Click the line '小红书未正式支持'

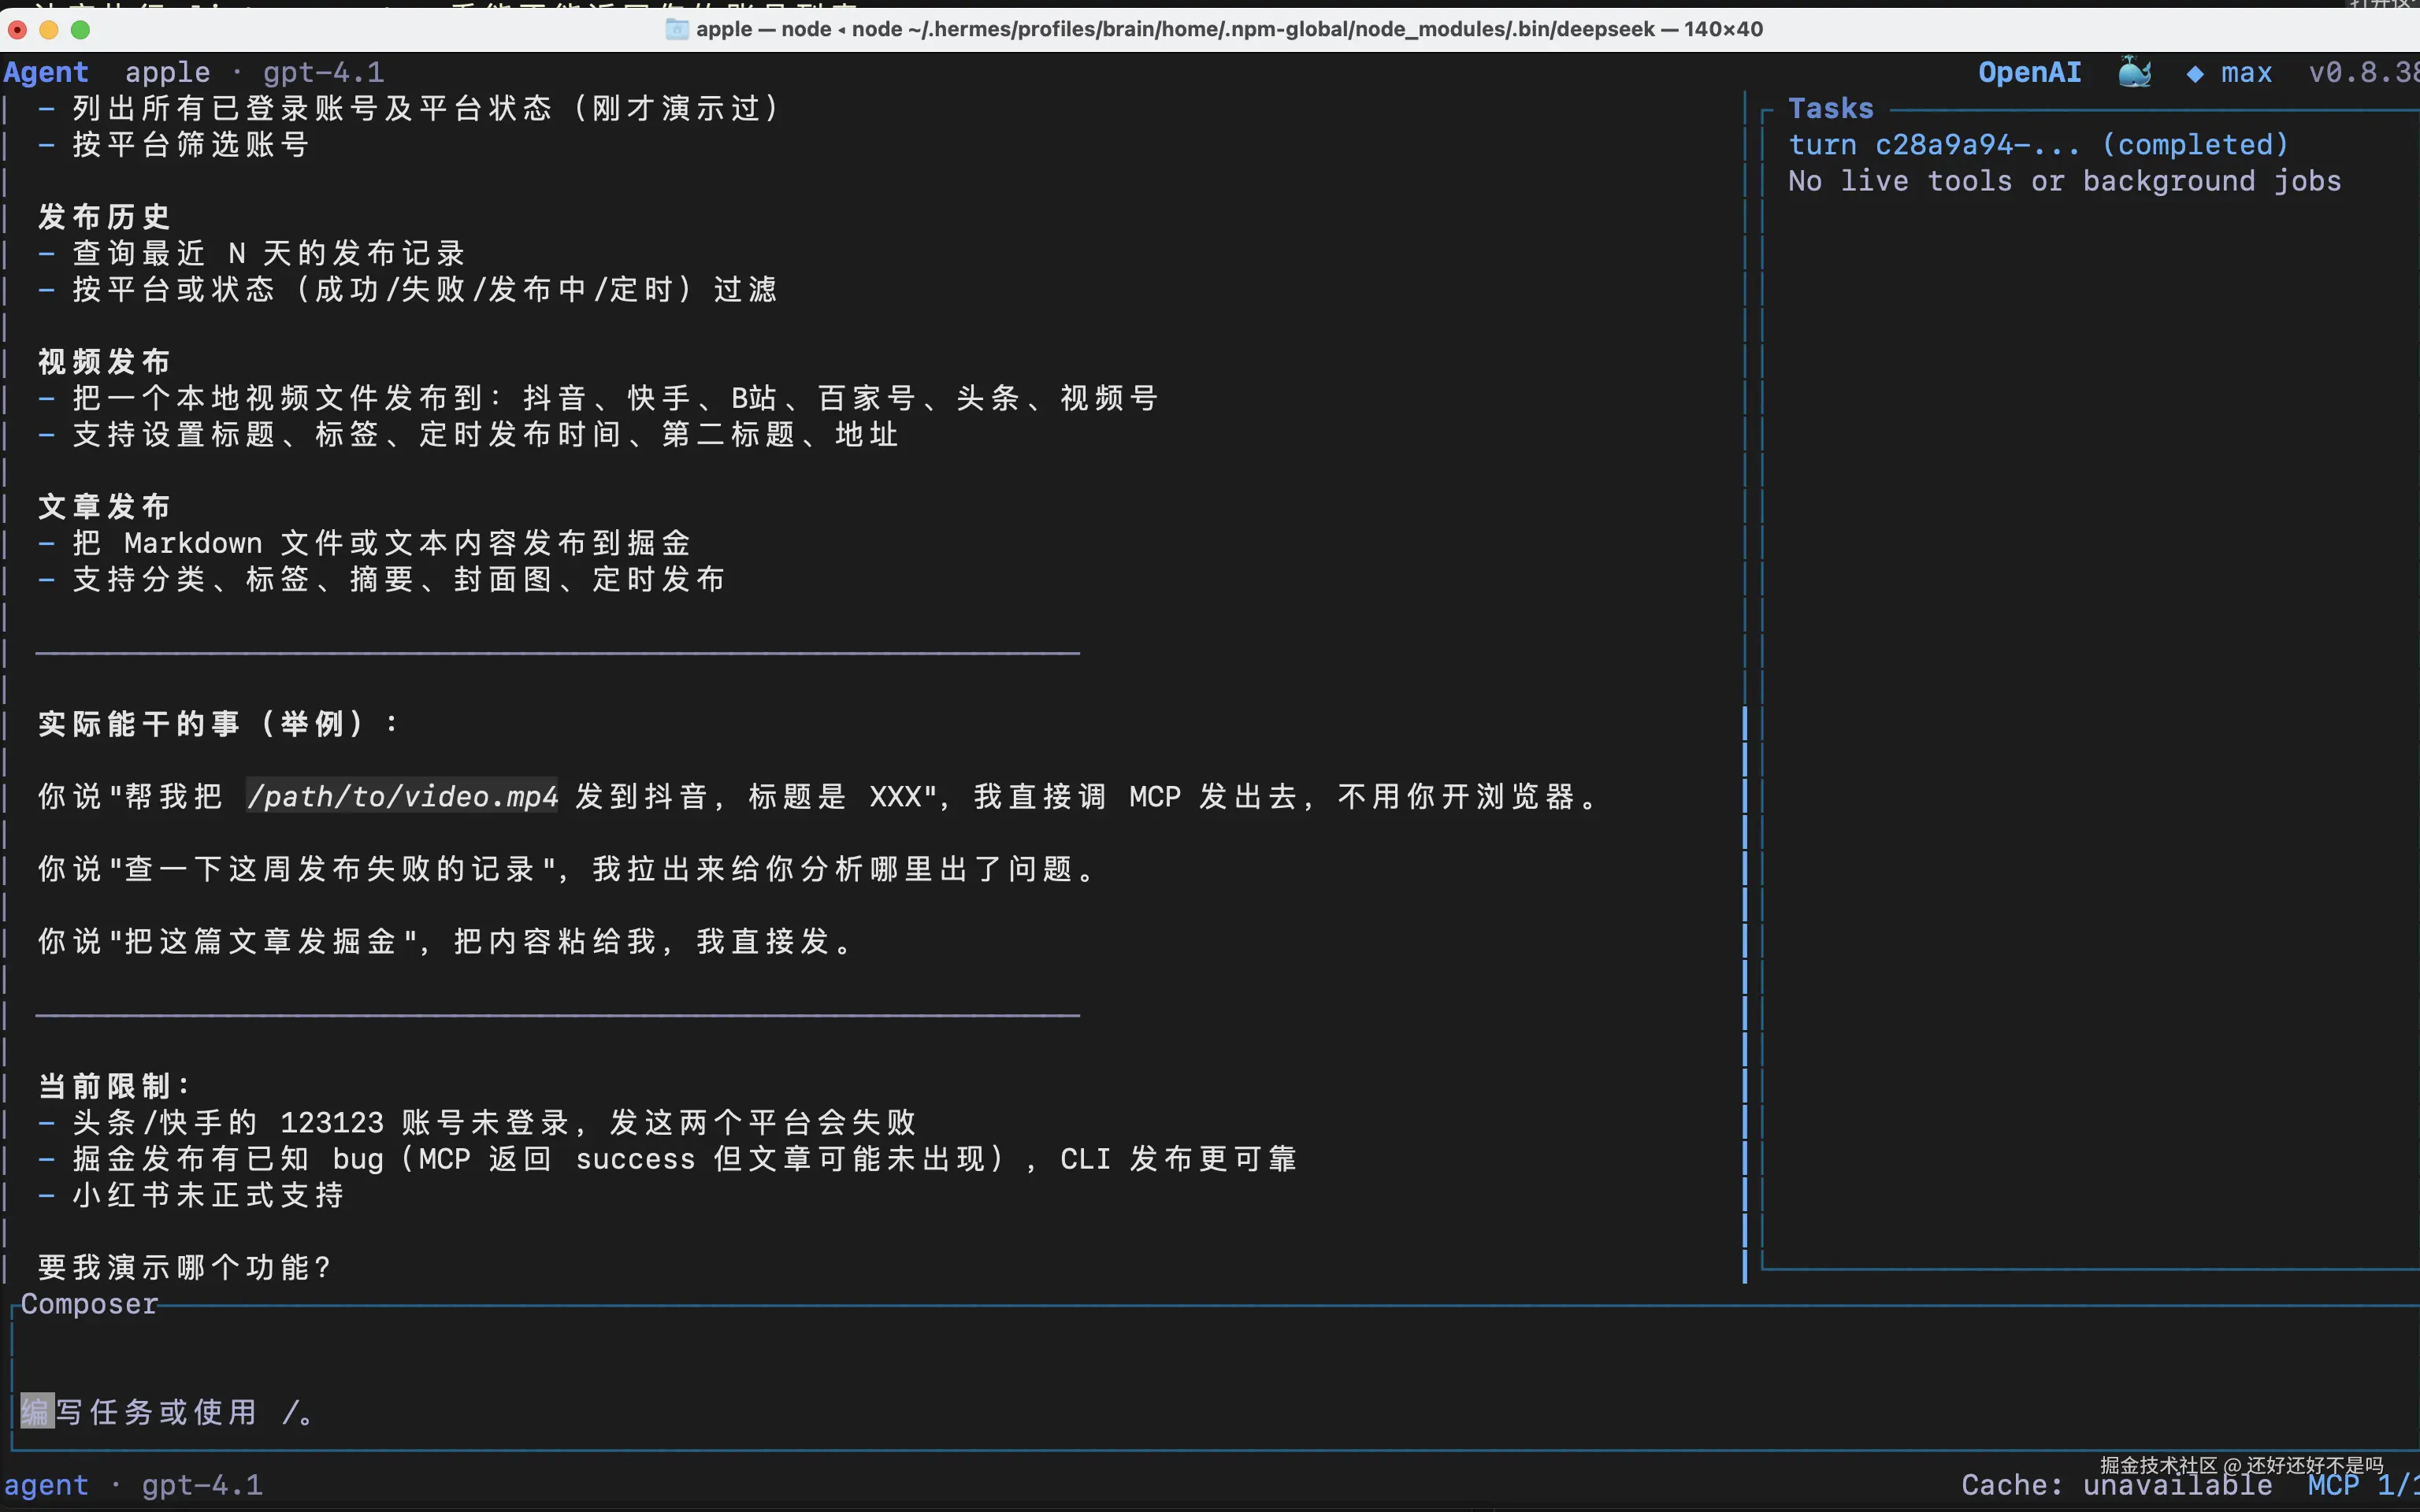coord(191,1195)
